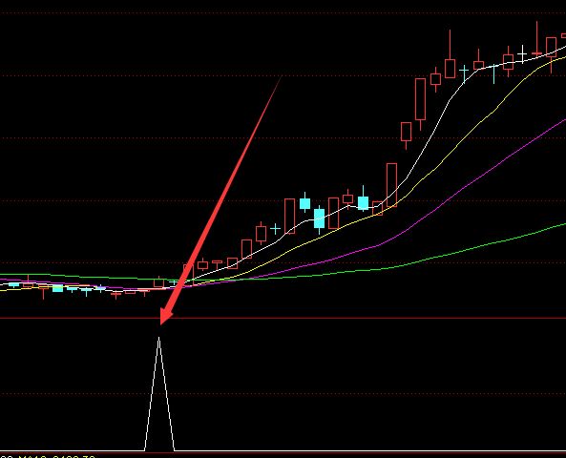Click the red candle with a long lower wick at far left

[x=43, y=292]
